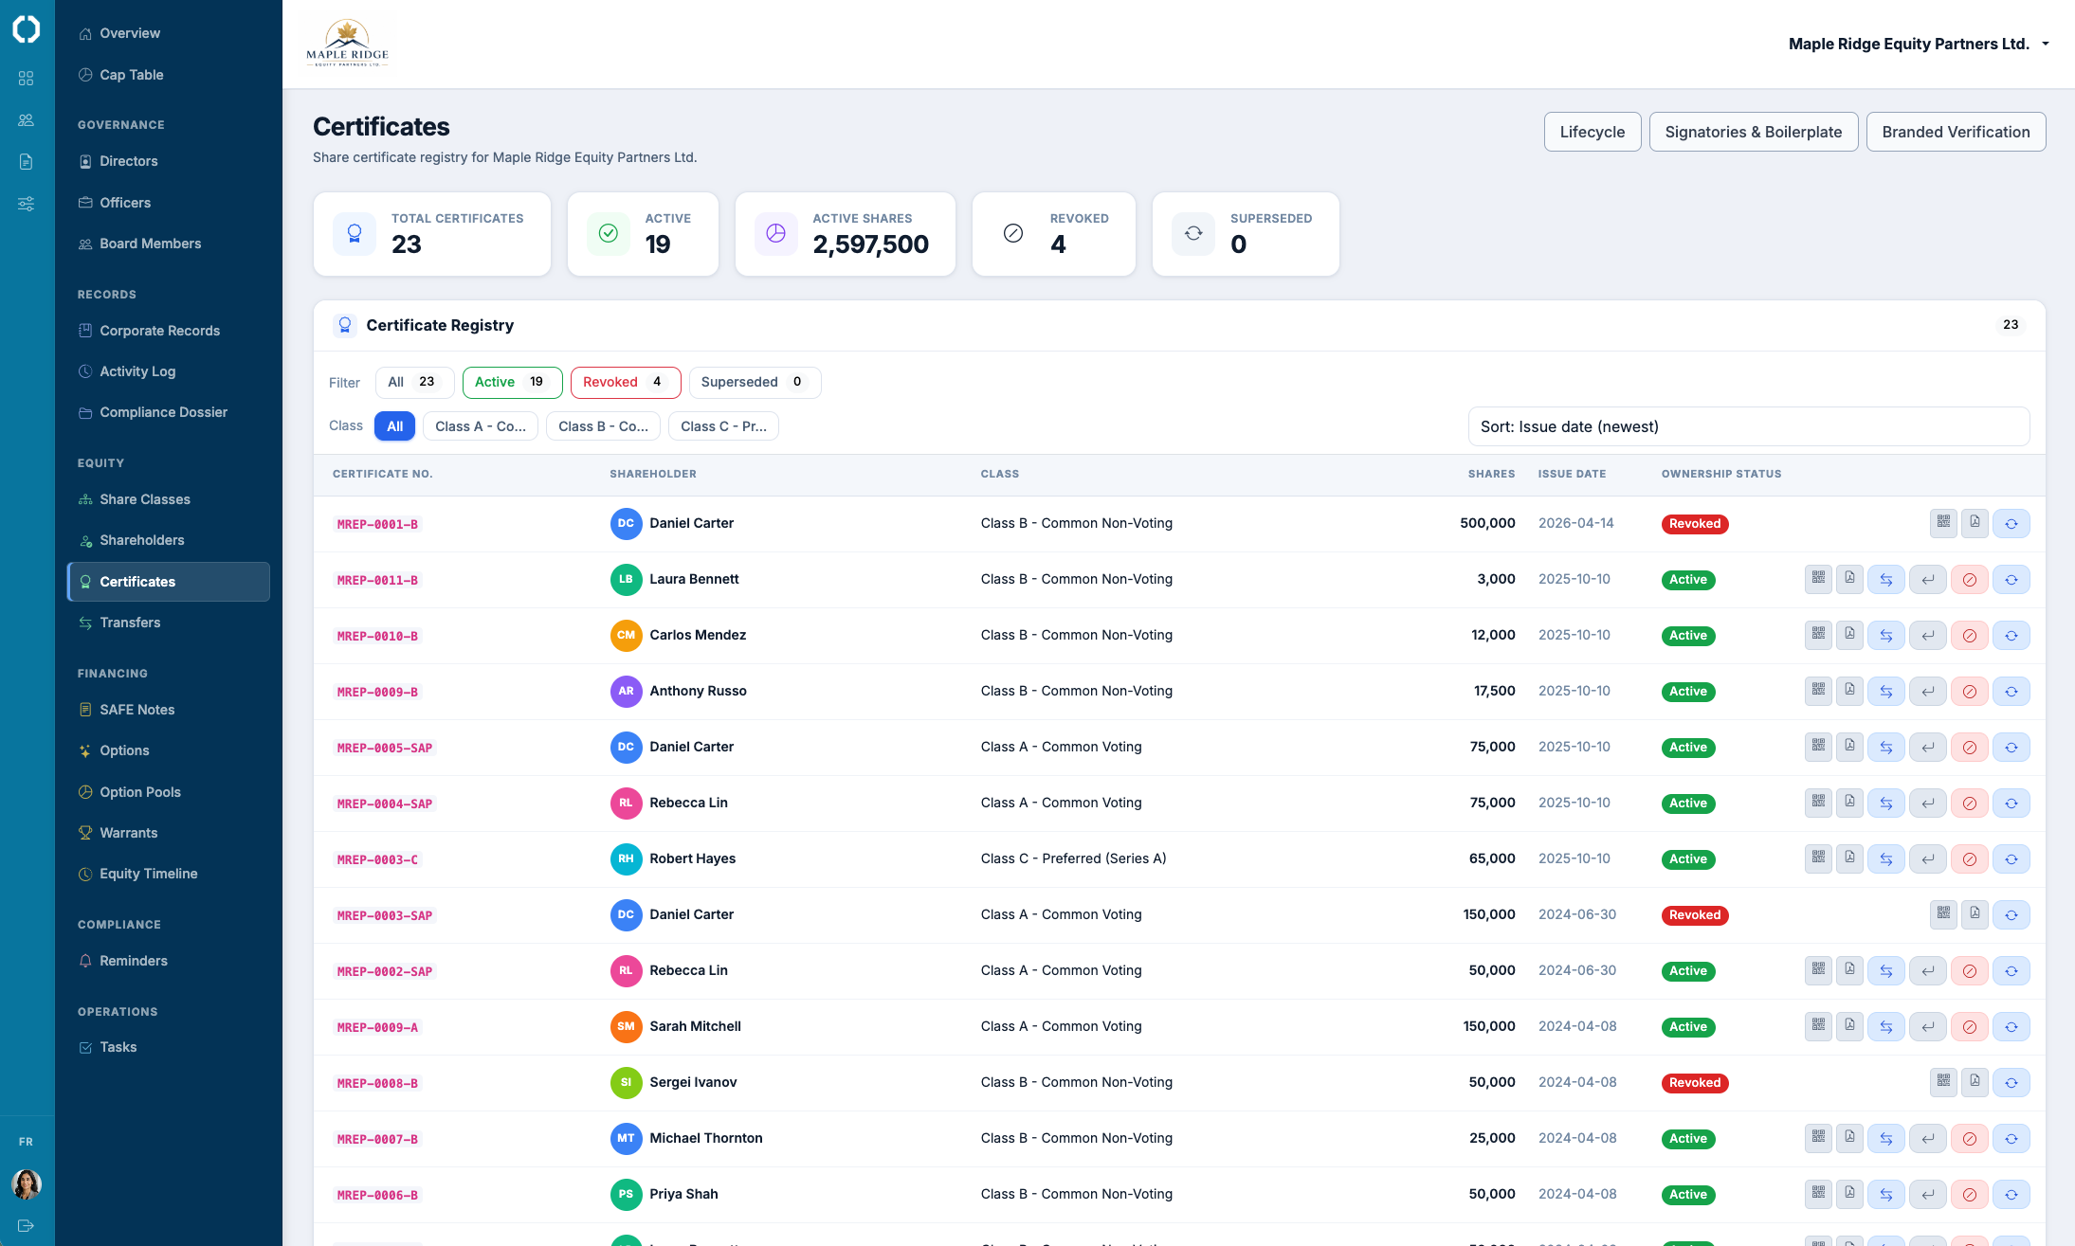Viewport: 2075px width, 1246px height.
Task: Filter by Class A - Co... chip
Action: click(481, 426)
